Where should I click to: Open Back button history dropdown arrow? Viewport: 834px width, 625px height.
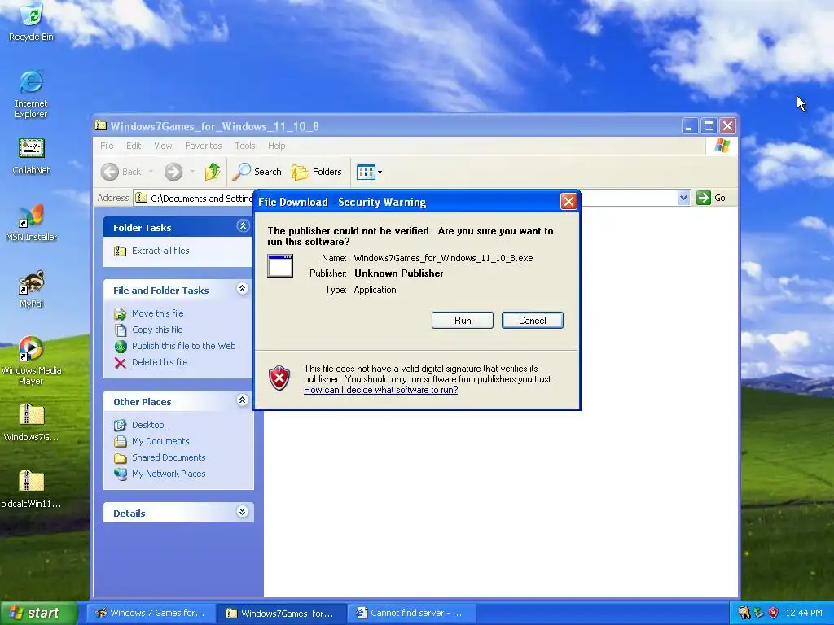click(151, 172)
